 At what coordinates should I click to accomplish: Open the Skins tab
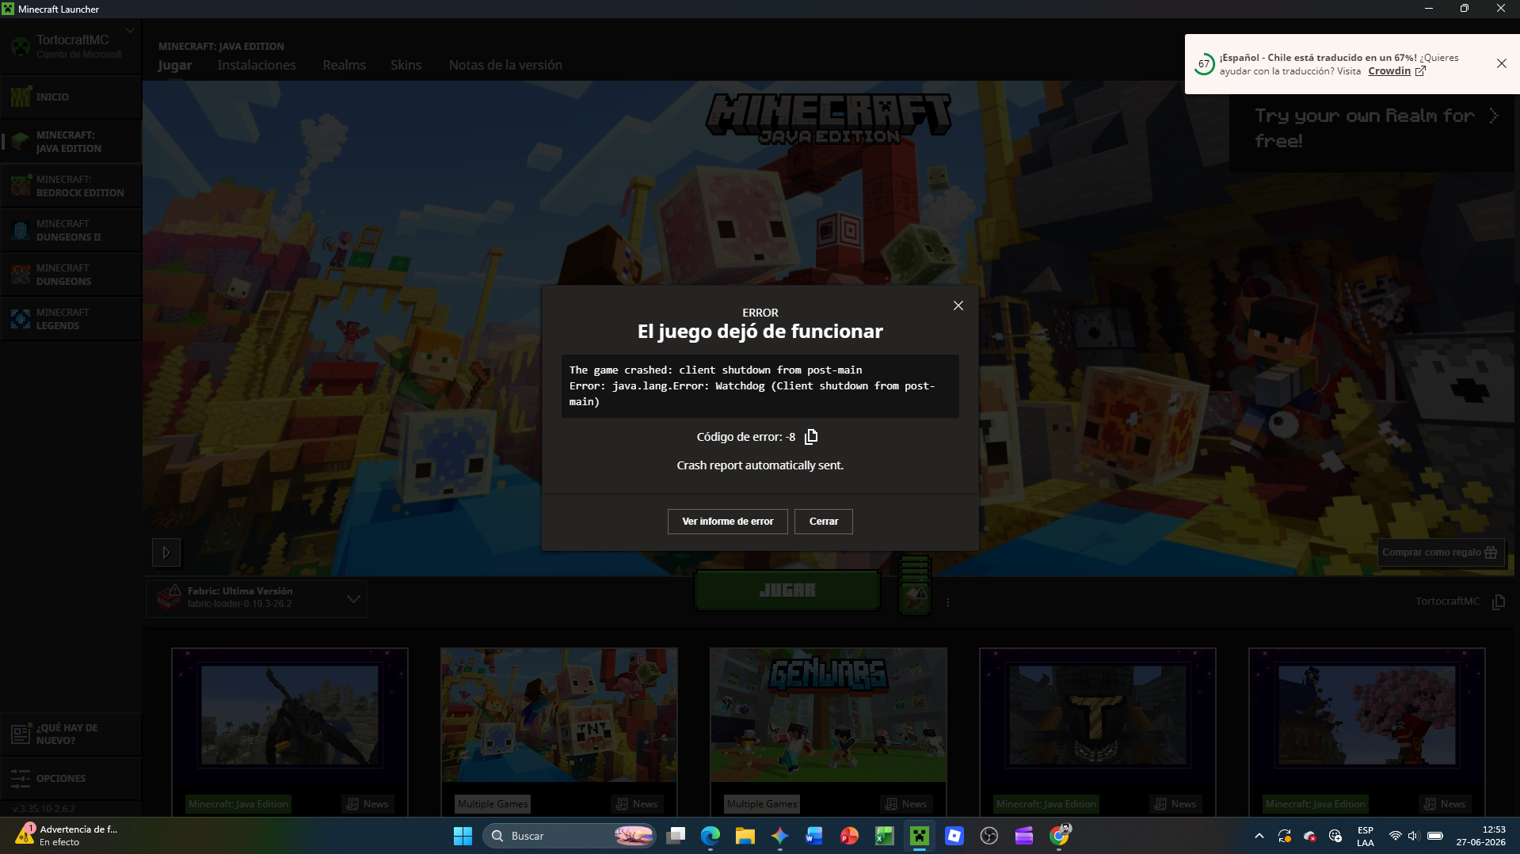[x=406, y=65]
